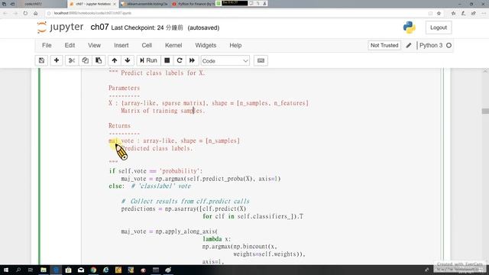Screen dimensions: 489x275
Task: Open the Insert menu
Action: tap(121, 46)
